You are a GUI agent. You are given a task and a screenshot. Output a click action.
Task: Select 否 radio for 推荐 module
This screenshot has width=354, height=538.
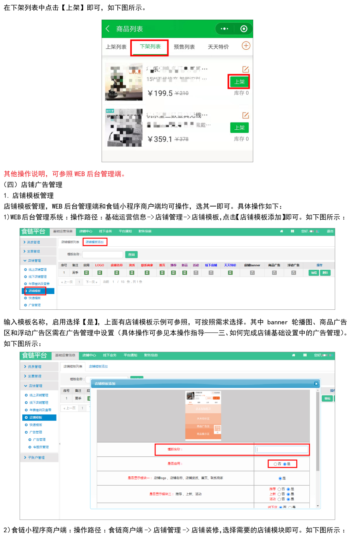click(x=279, y=489)
